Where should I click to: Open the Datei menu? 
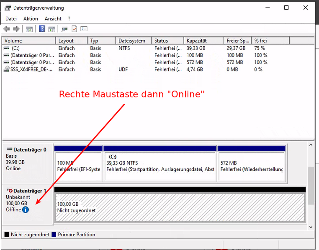click(11, 19)
